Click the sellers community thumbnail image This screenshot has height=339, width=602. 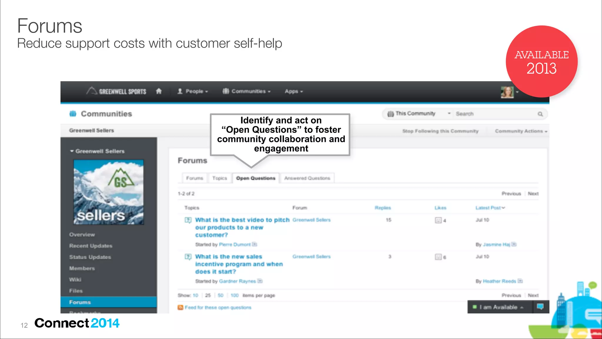click(x=108, y=192)
